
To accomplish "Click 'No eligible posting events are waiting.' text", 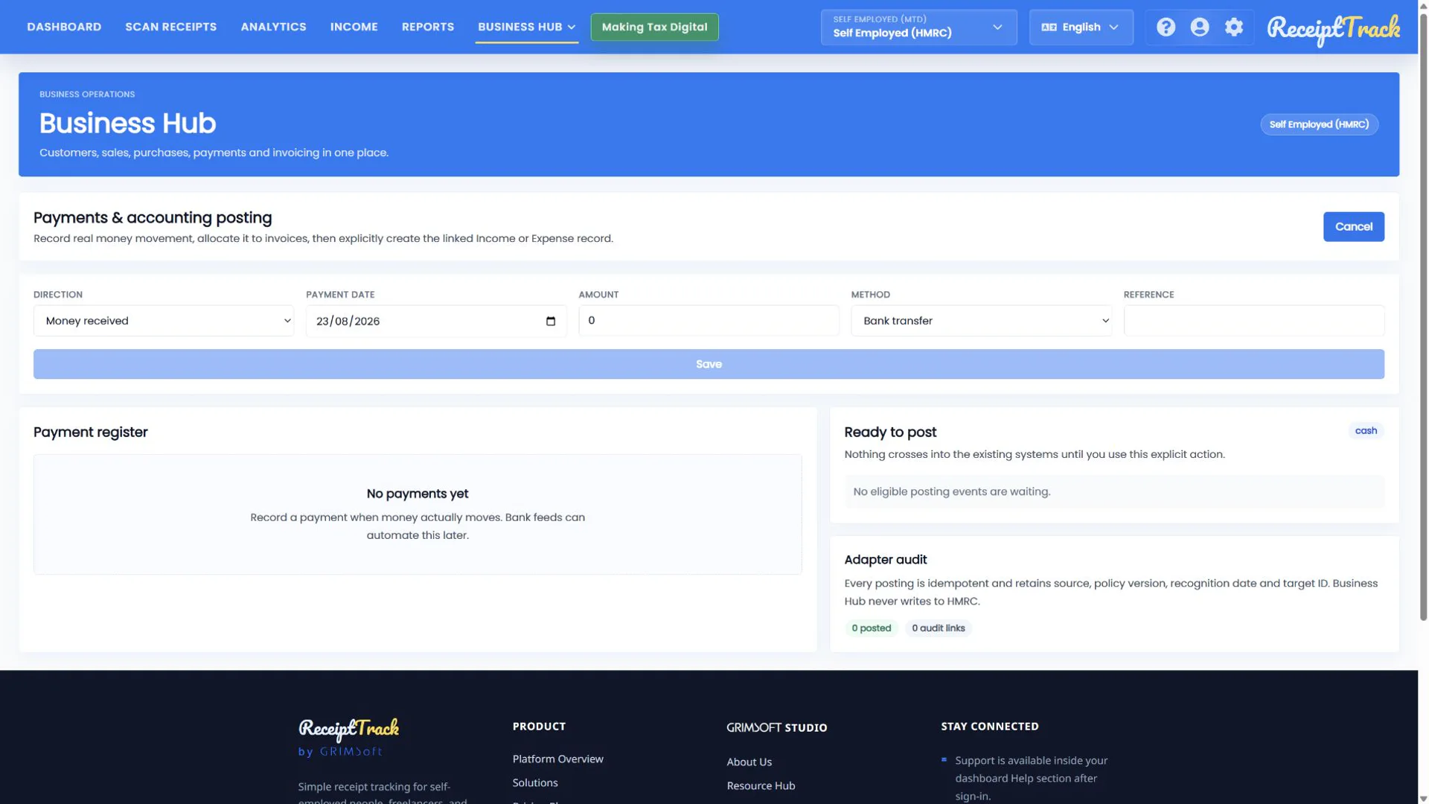I will click(x=951, y=492).
